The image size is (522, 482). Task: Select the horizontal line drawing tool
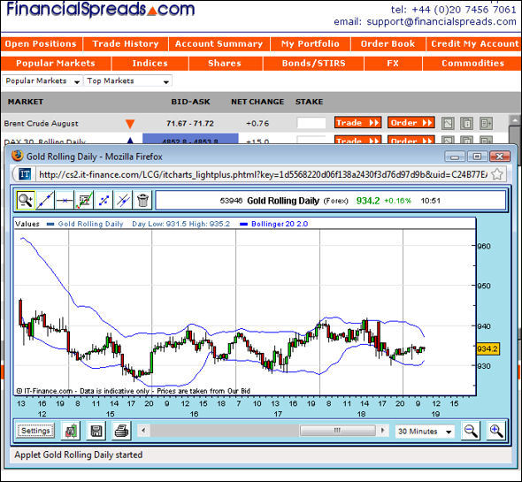coord(65,200)
